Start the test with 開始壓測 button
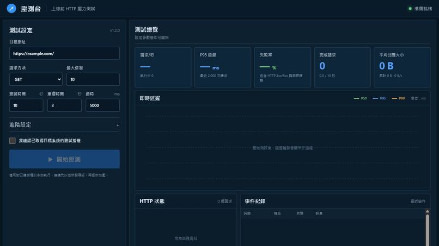439x246 pixels. (64, 159)
